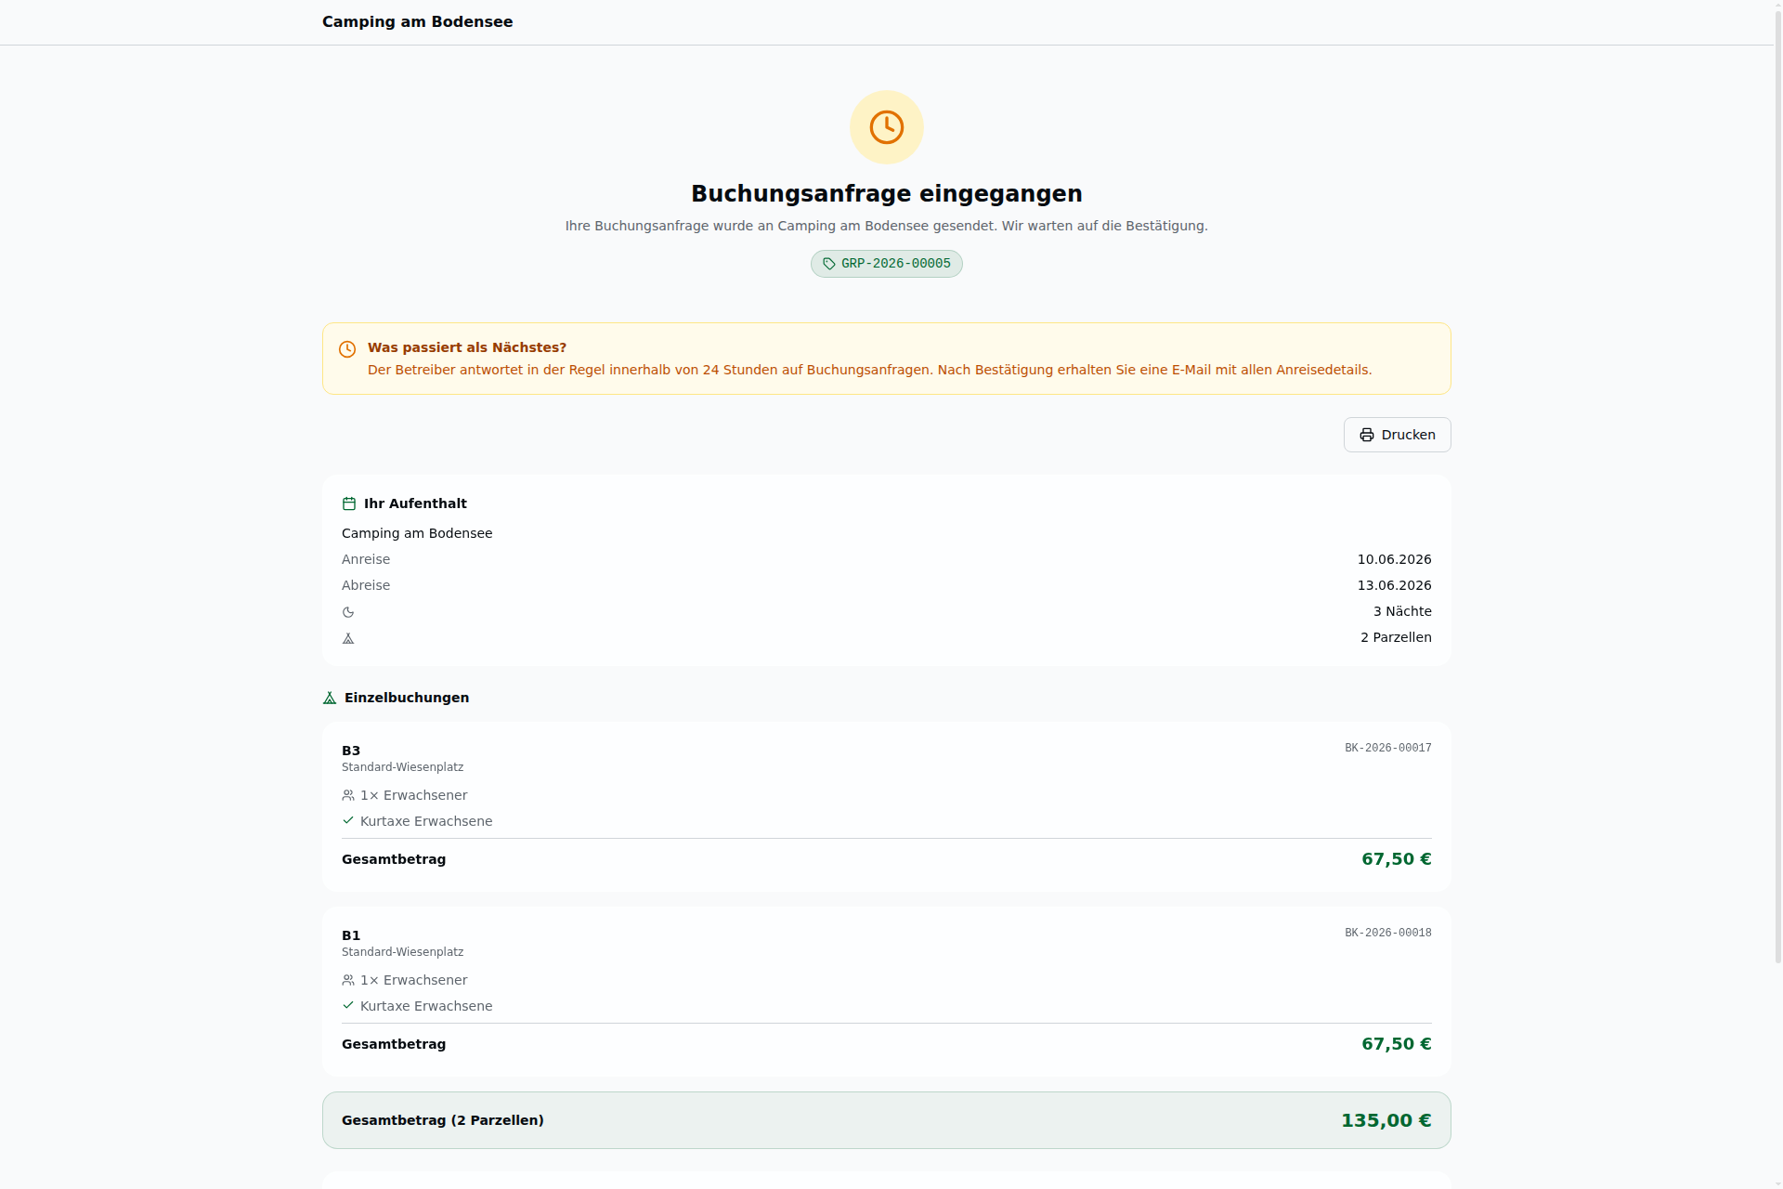Screen dimensions: 1783x1189
Task: Click the checkmark icon beside Kurtaxe in B1
Action: (348, 1005)
